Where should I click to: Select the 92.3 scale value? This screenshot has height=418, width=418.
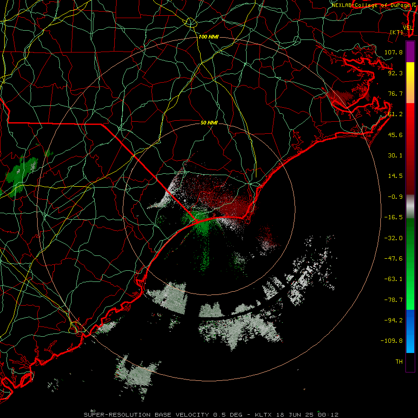tap(395, 73)
